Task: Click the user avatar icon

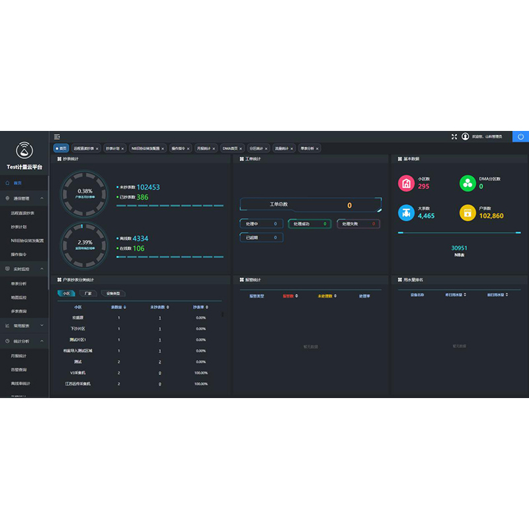Action: 466,137
